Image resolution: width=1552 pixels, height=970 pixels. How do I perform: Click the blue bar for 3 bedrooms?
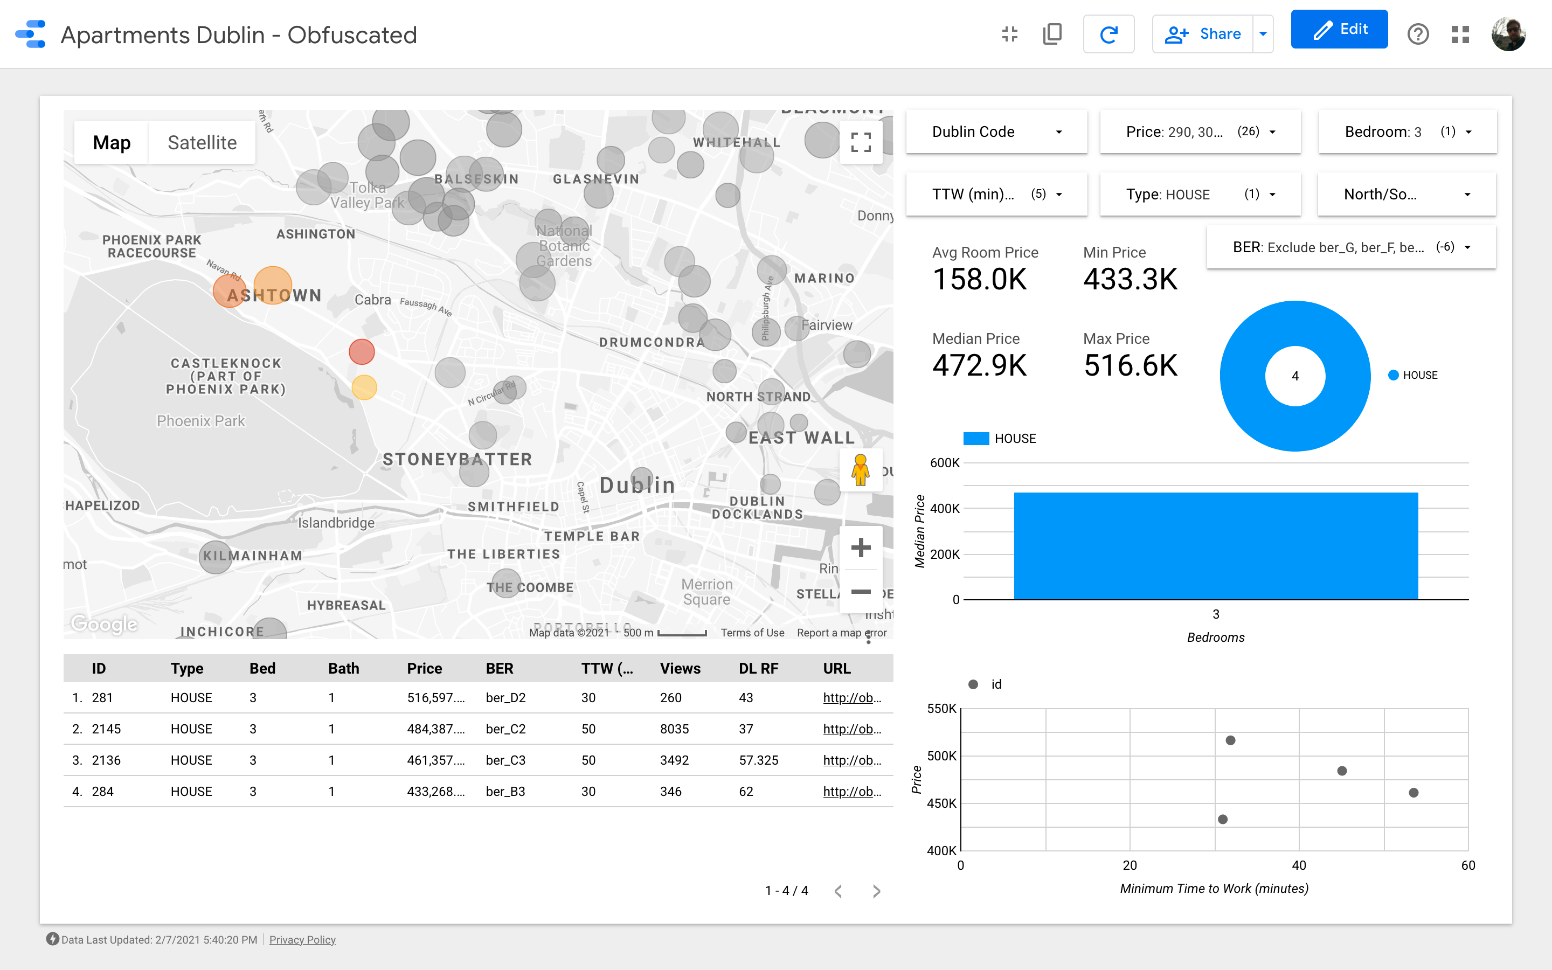pos(1215,546)
